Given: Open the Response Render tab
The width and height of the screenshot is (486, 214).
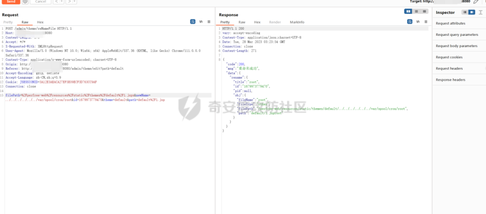Looking at the screenshot, I should 275,22.
